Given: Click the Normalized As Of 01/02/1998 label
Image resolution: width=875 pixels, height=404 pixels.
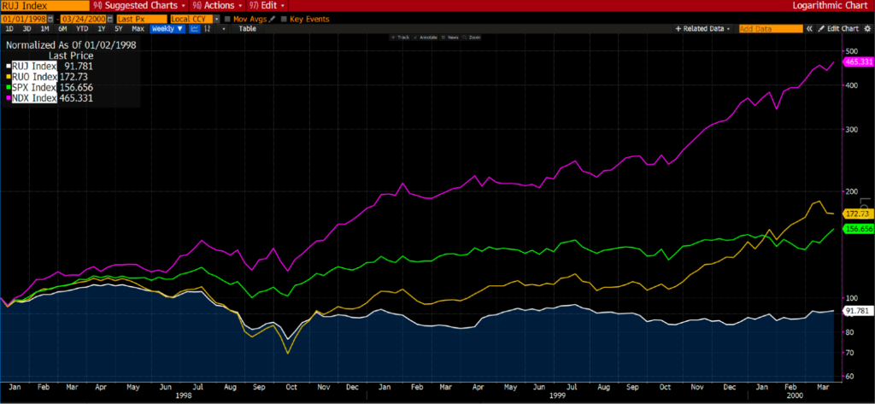Looking at the screenshot, I should pyautogui.click(x=71, y=44).
